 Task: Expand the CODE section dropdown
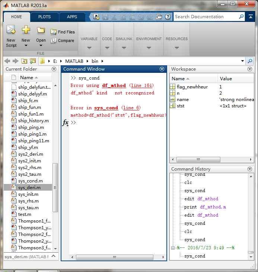107,48
